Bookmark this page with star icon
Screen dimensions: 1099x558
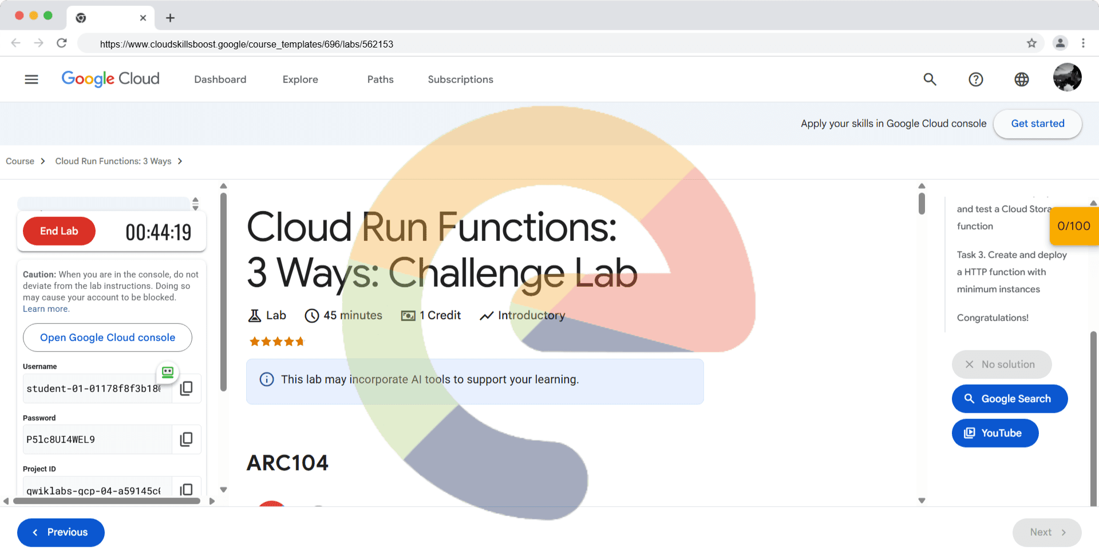tap(1031, 43)
